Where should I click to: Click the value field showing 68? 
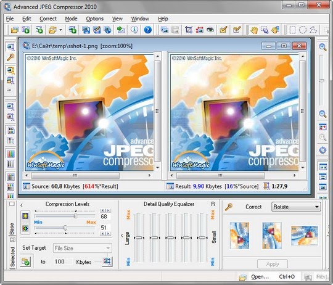pos(105,217)
